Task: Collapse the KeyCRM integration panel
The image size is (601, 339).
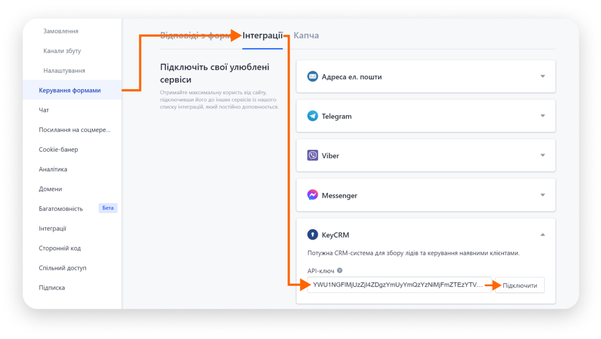Action: click(542, 235)
